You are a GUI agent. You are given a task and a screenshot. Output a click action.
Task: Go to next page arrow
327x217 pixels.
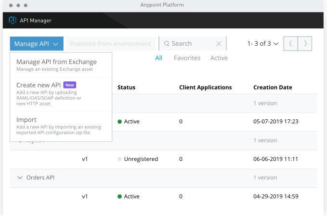(x=305, y=43)
